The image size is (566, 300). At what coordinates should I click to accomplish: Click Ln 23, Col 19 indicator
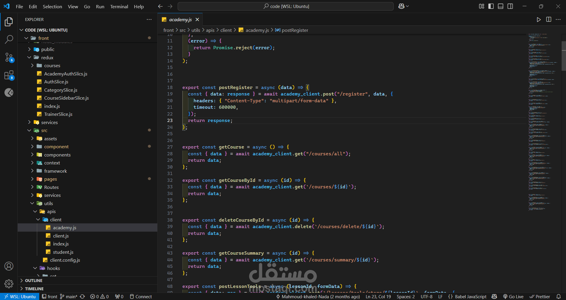pyautogui.click(x=378, y=296)
